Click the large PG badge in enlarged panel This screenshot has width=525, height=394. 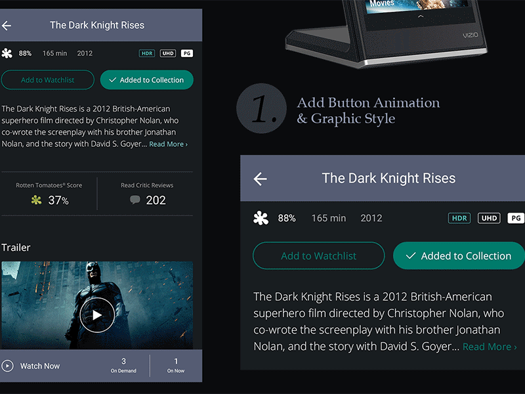tap(516, 218)
